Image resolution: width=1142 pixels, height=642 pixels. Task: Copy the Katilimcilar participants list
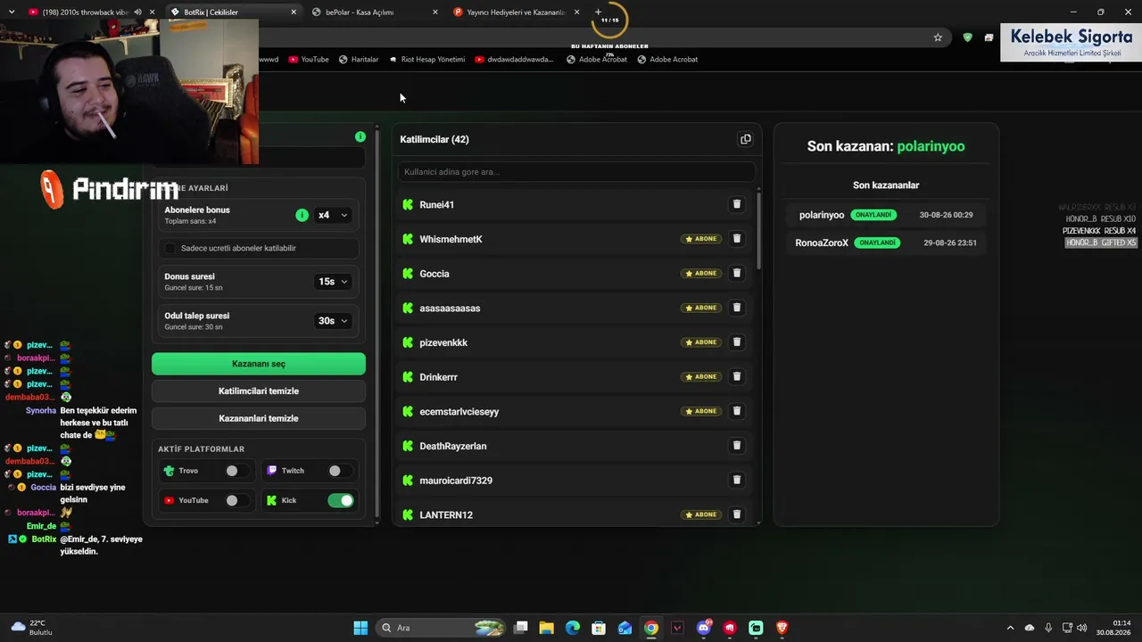pyautogui.click(x=746, y=139)
